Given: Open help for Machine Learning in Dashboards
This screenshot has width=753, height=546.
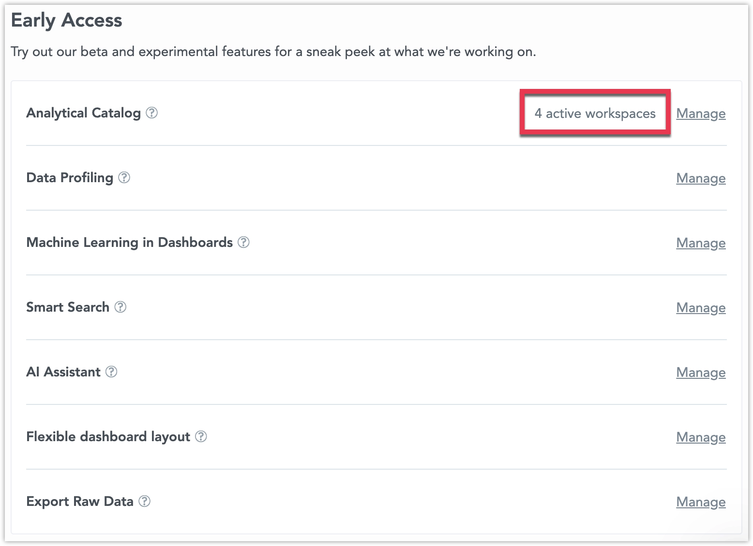Looking at the screenshot, I should click(244, 243).
